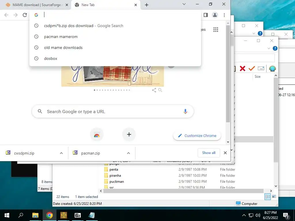
Task: Open the tab search chevron in Chrome
Action: [184, 4]
